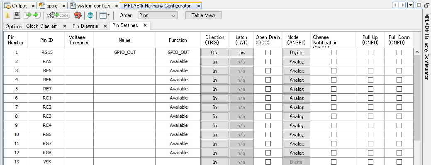Click the vertical scrollbar thumb of the pin table
The image size is (431, 165).
tap(417, 97)
